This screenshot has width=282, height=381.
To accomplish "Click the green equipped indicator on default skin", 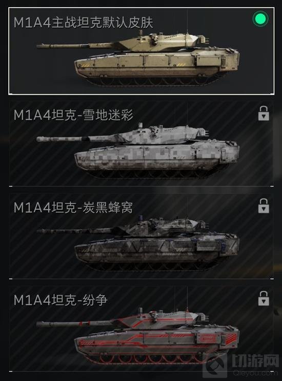I will pos(260,19).
